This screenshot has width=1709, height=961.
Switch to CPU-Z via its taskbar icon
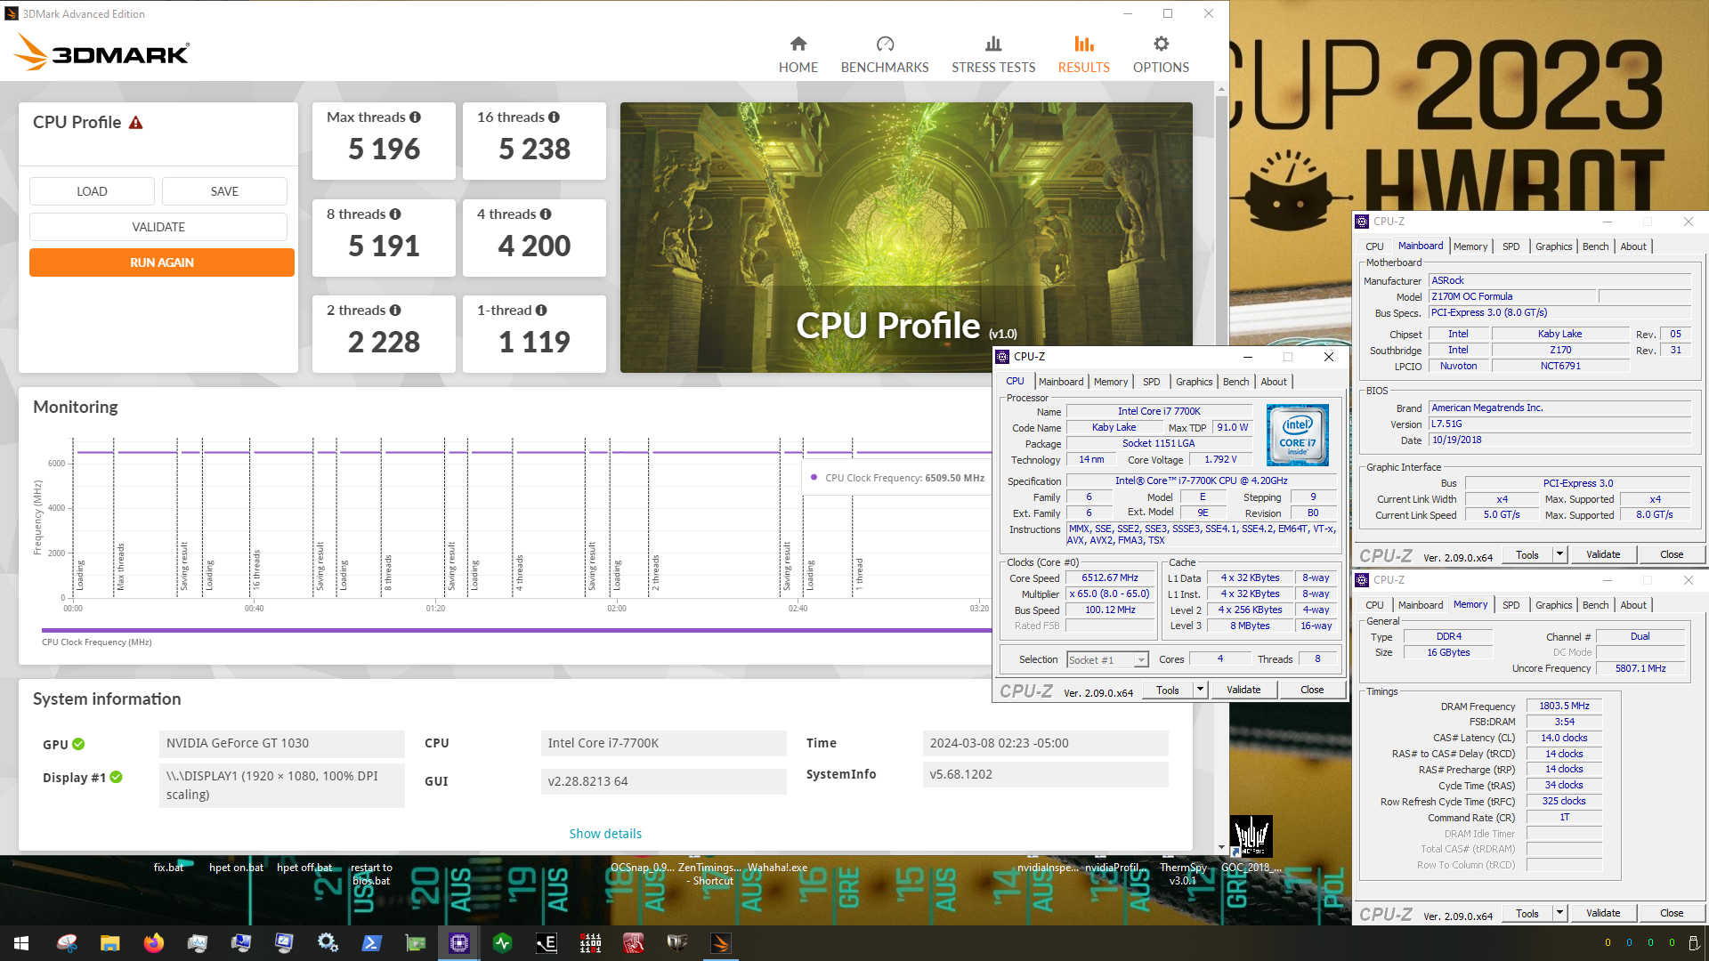point(458,942)
